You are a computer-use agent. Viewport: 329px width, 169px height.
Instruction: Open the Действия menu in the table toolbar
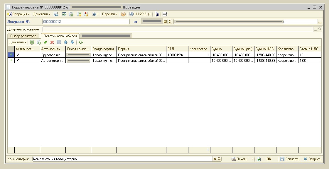click(x=17, y=42)
